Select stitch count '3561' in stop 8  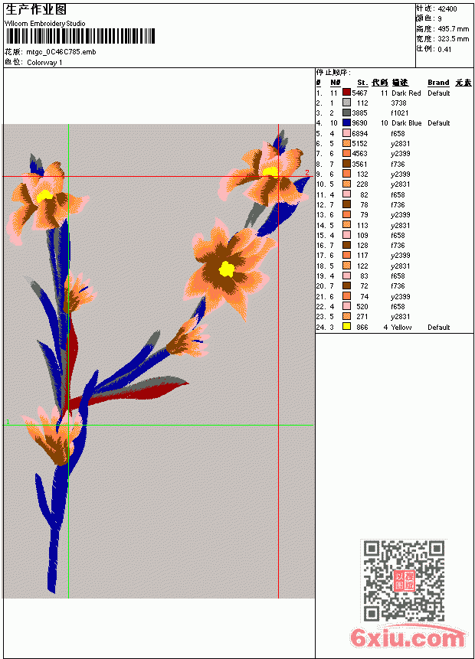pos(360,165)
